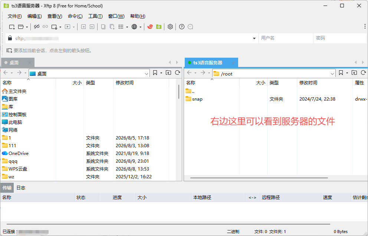Viewport: 368px width, 236px height.
Task: Open the 编辑(E) menu
Action: pos(34,16)
